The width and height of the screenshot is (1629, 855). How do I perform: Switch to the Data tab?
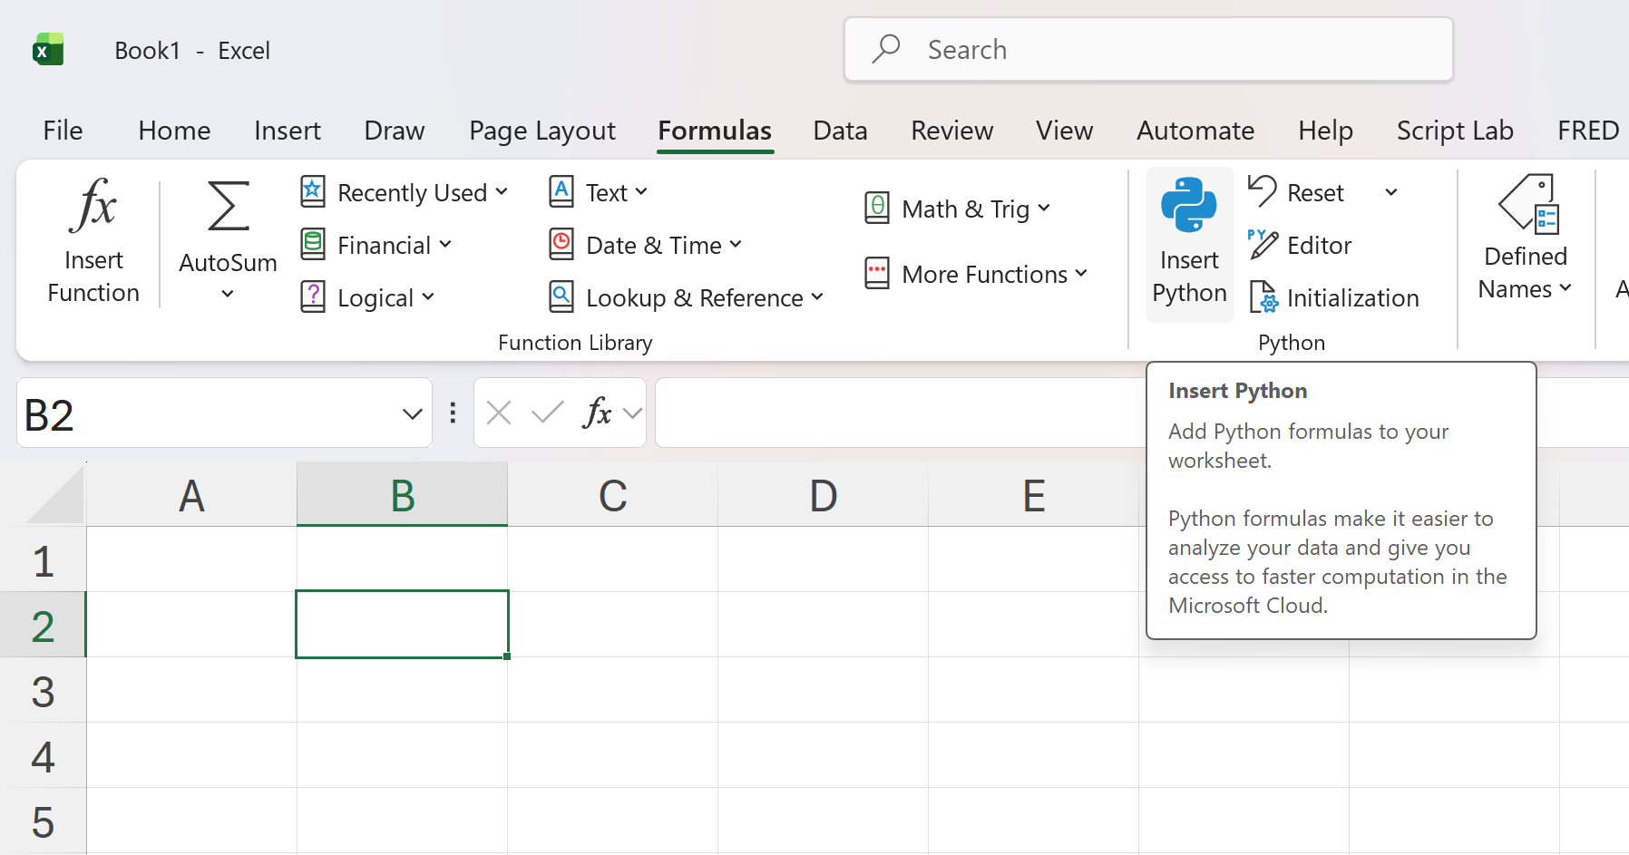pos(840,131)
